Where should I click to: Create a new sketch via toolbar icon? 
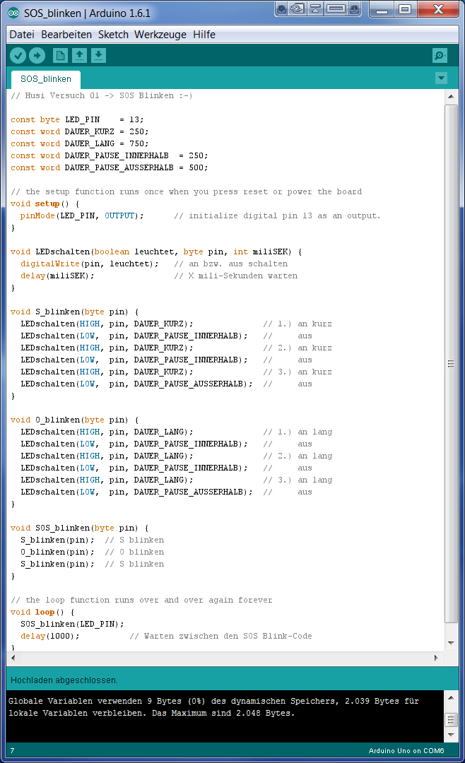click(61, 55)
